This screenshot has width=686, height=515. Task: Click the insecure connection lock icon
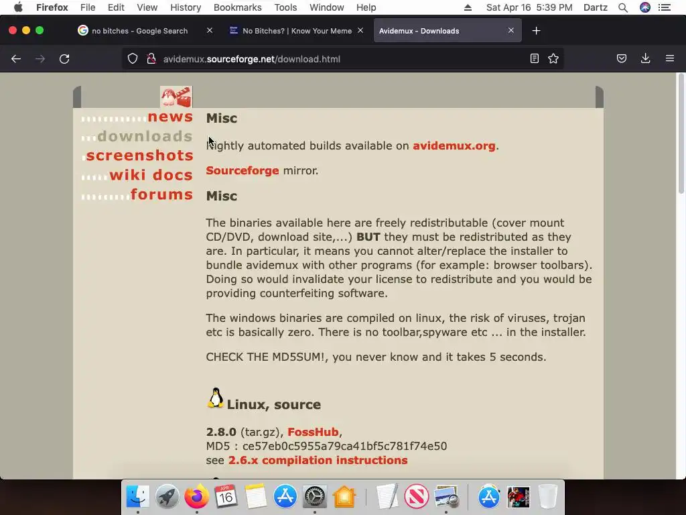(x=151, y=59)
